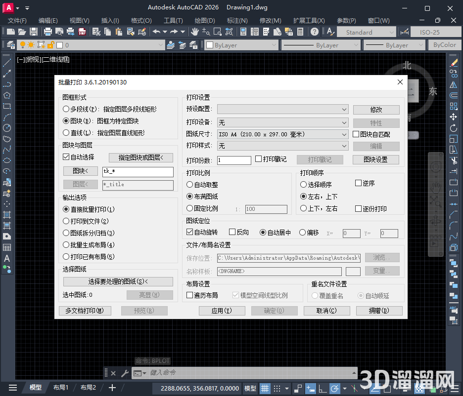Open the 文件(F) menu

17,21
